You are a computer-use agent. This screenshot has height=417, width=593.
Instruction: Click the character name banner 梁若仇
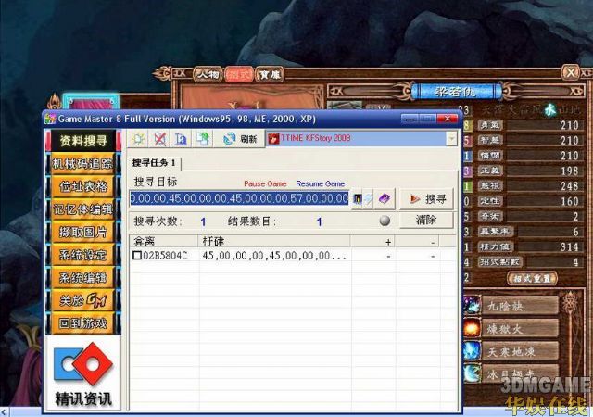[455, 92]
